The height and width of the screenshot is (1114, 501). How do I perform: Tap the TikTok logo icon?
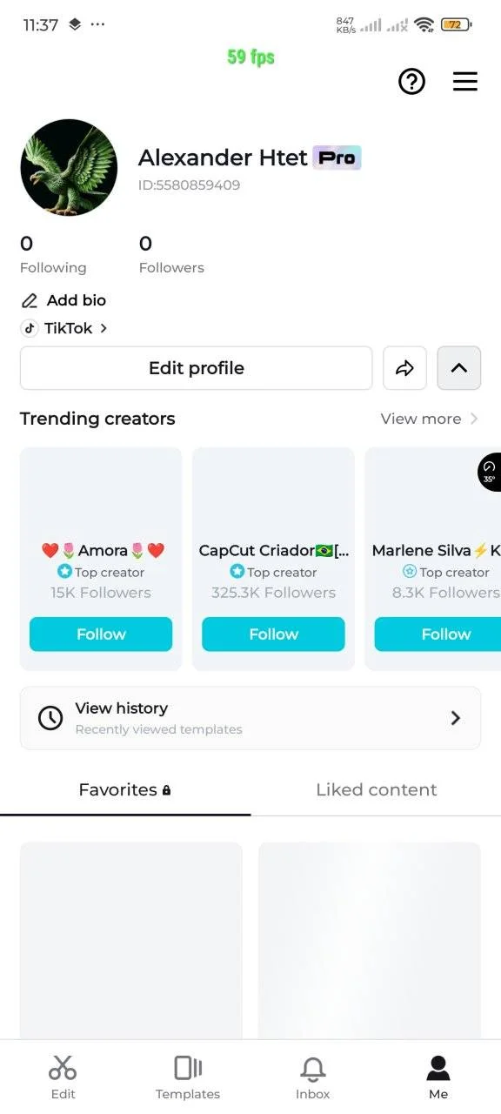30,328
